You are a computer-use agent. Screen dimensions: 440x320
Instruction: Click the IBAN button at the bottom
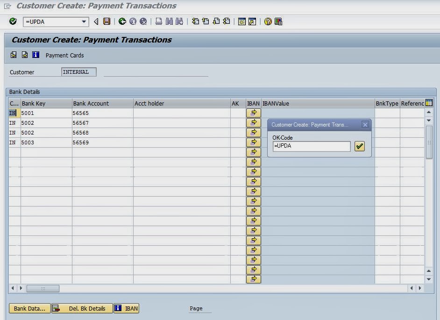tap(127, 308)
